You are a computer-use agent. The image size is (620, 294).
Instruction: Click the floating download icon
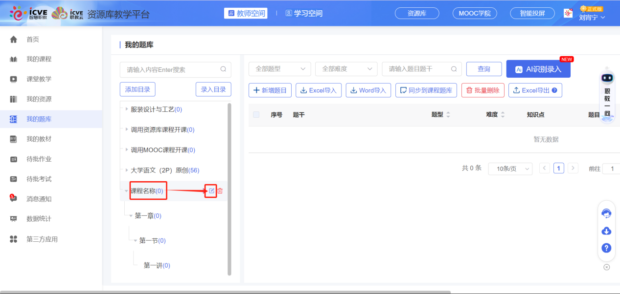coord(606,231)
